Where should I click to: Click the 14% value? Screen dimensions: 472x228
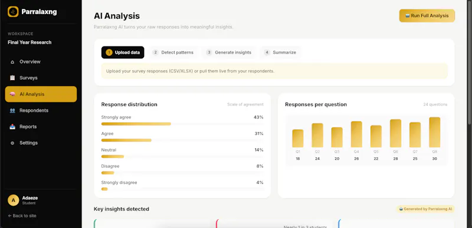coord(259,150)
